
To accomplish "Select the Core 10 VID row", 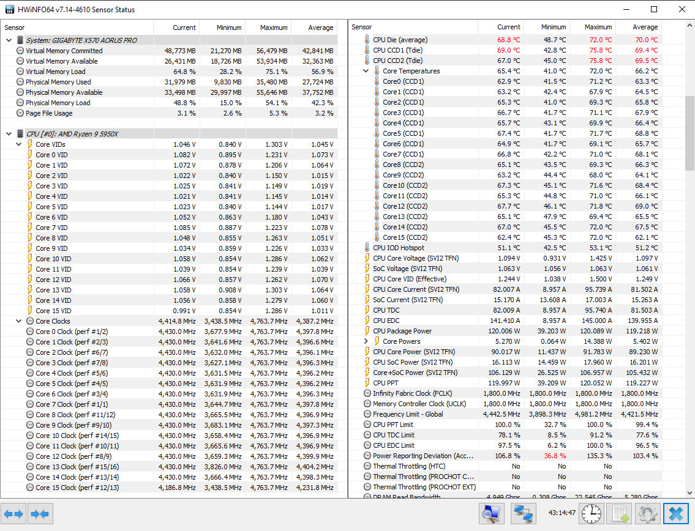I will (170, 259).
